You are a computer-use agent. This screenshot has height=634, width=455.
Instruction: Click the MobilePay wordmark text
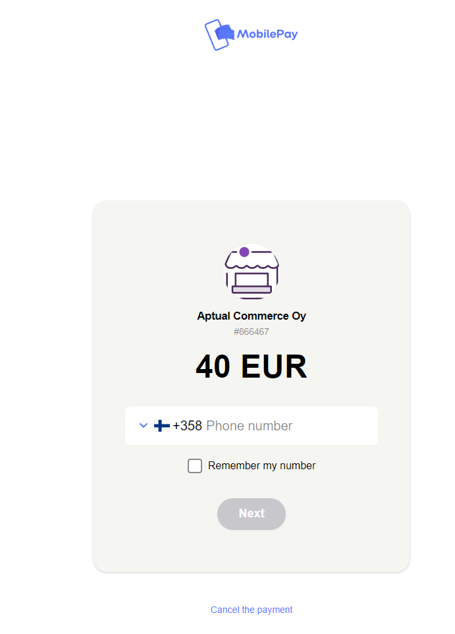(267, 34)
